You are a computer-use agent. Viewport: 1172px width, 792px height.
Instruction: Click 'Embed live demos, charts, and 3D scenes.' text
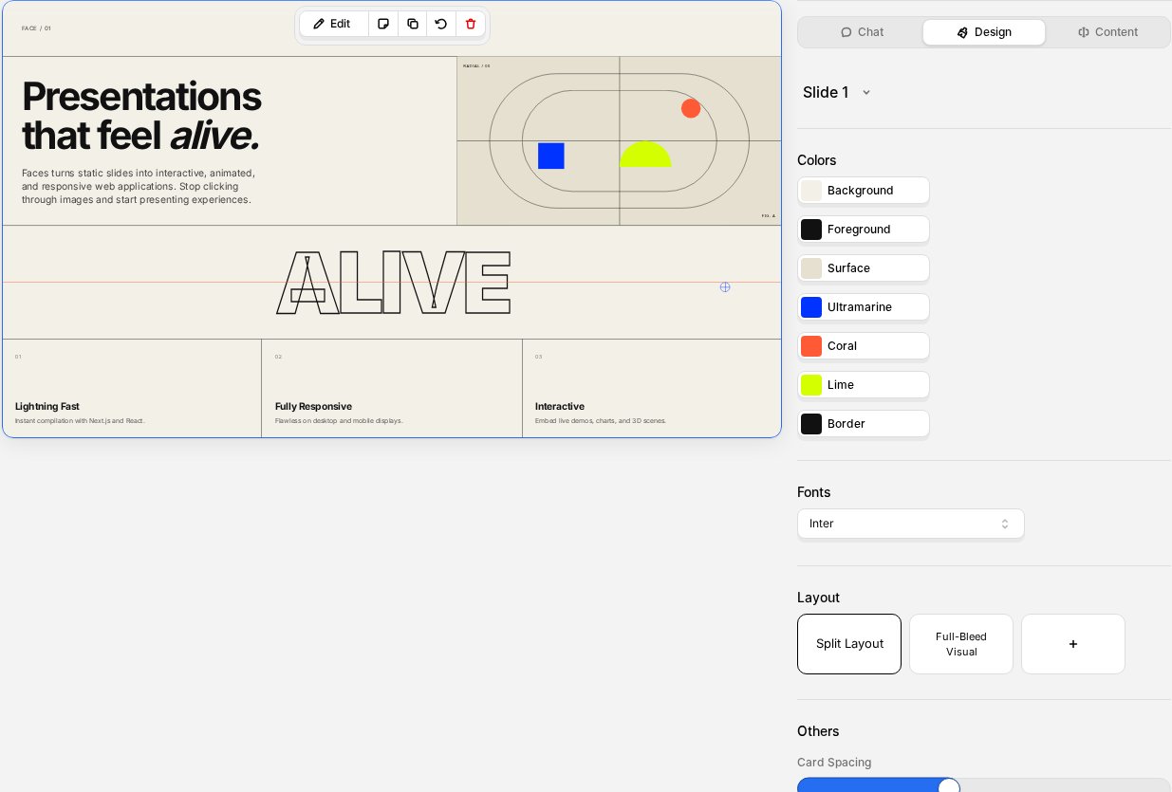601,420
